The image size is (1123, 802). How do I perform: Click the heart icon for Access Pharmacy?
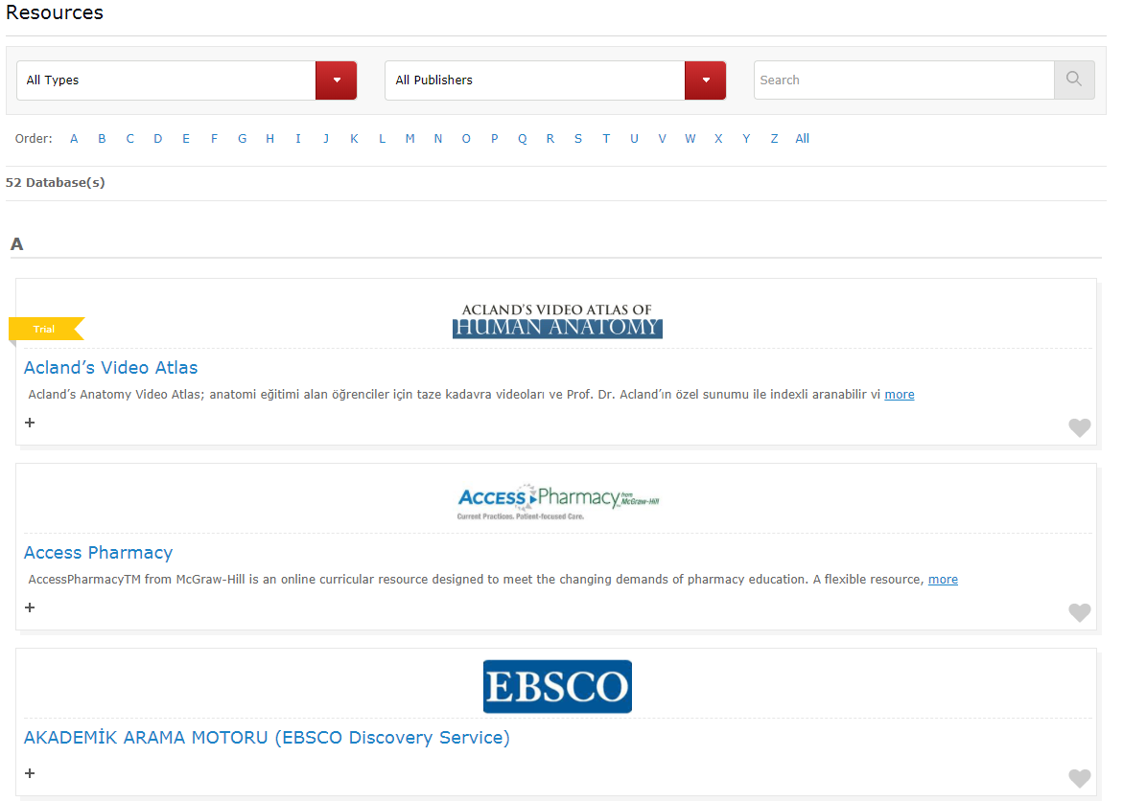(1079, 612)
